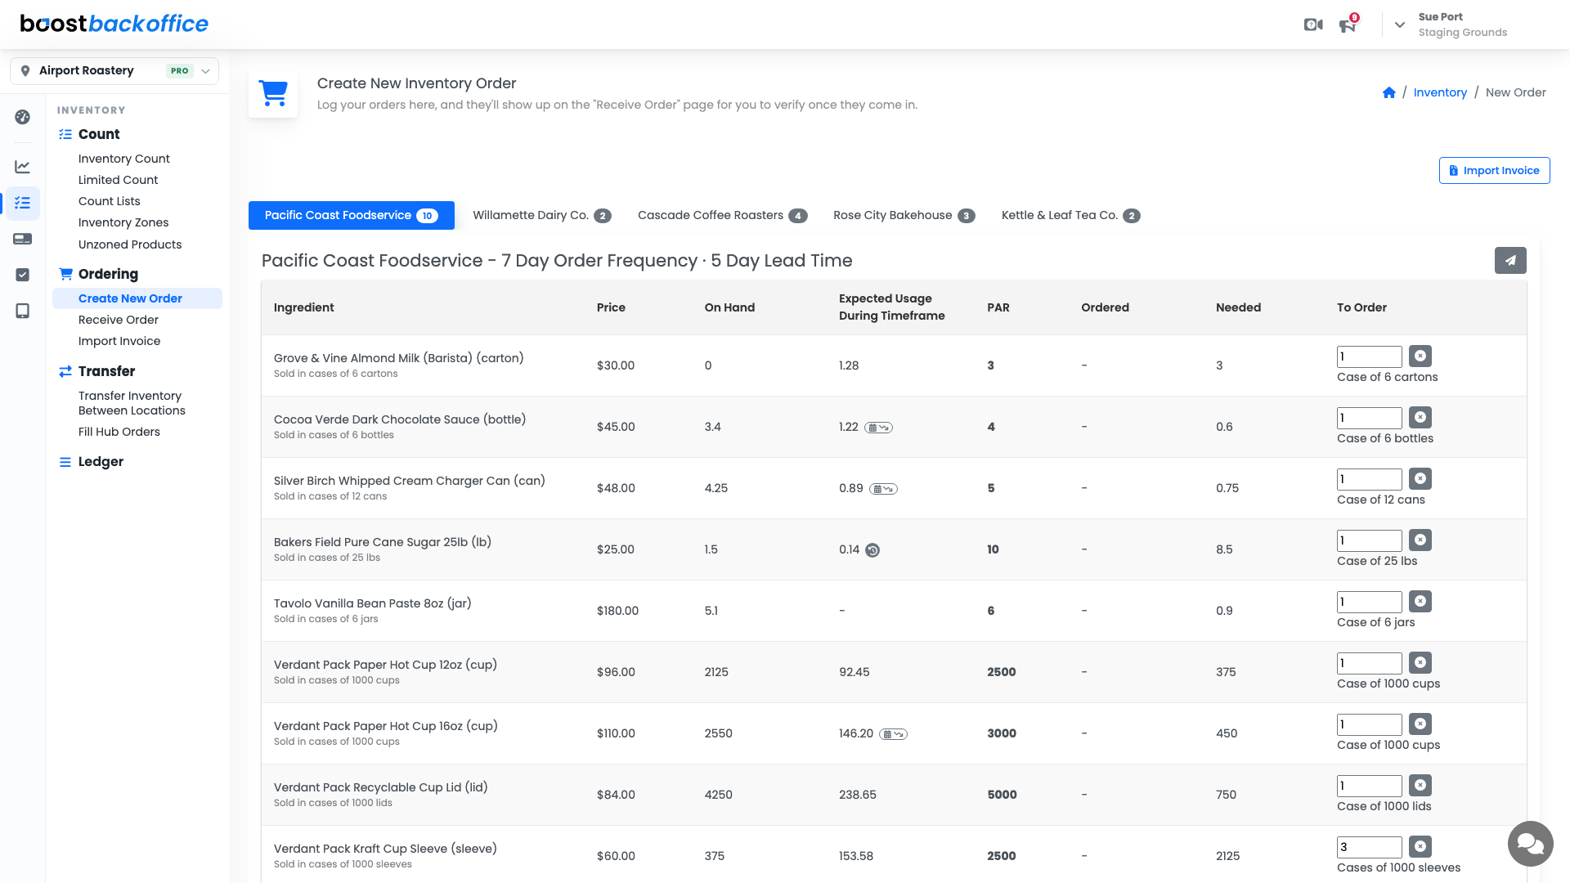This screenshot has height=883, width=1570.
Task: Open the analytics chart sidebar icon
Action: click(23, 167)
